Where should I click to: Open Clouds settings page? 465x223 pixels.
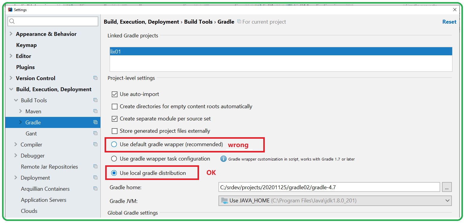point(29,211)
